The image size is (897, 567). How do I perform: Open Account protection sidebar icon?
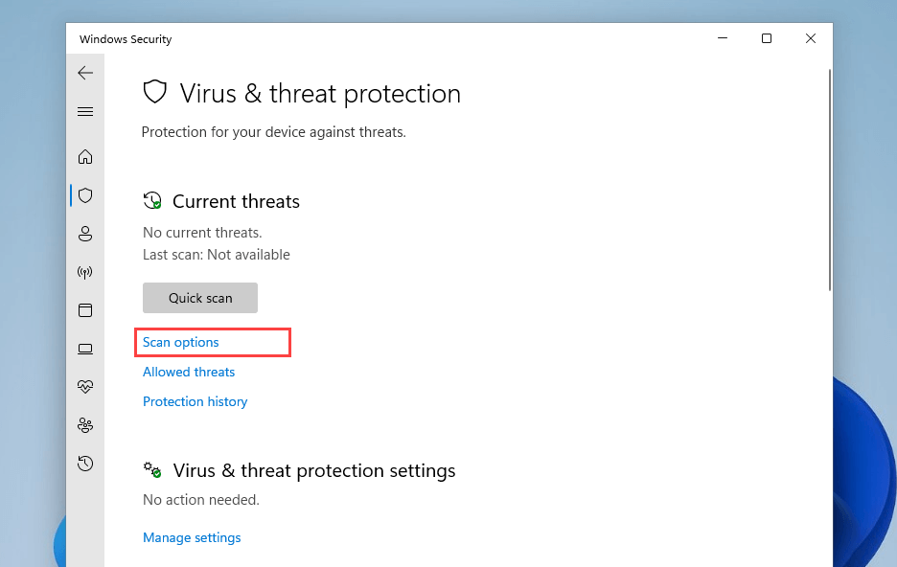85,234
